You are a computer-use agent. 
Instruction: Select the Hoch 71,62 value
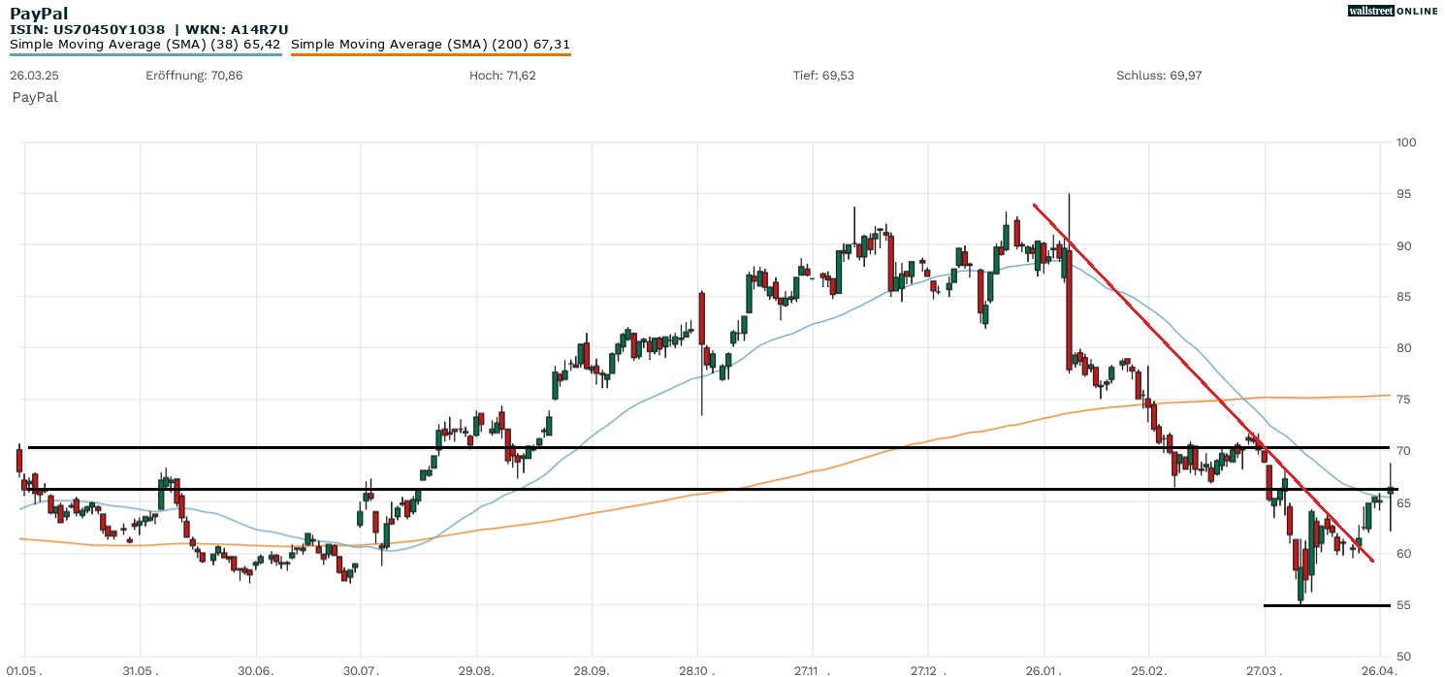click(x=501, y=76)
